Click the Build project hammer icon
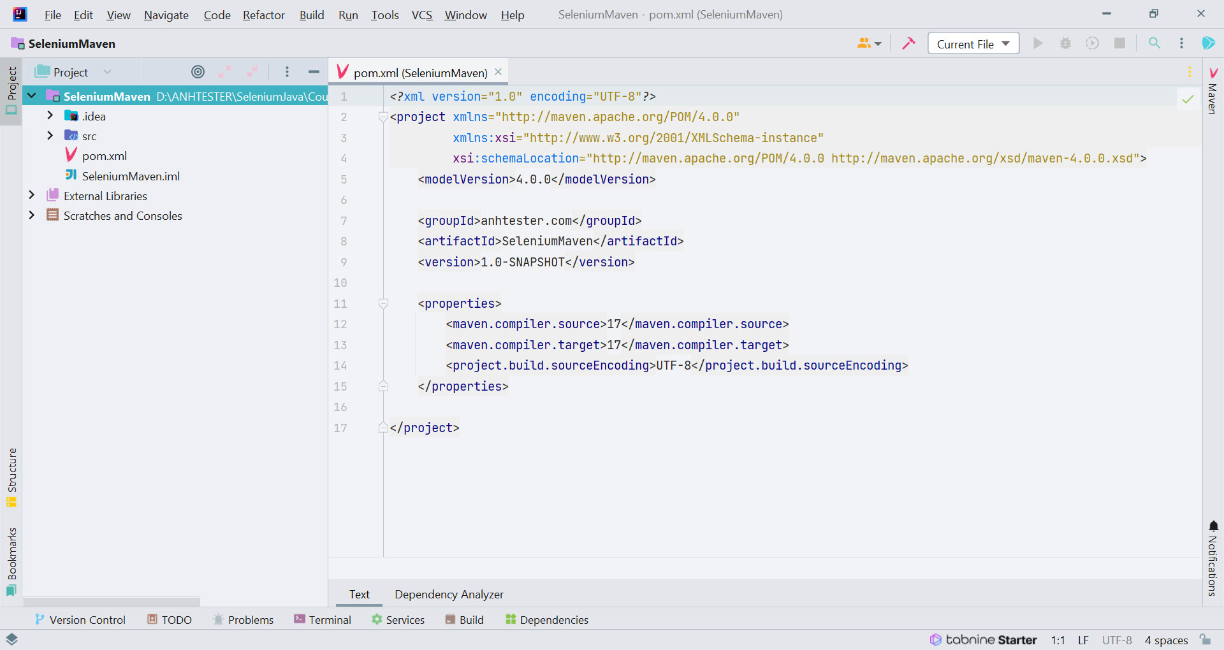Viewport: 1224px width, 650px height. (908, 43)
